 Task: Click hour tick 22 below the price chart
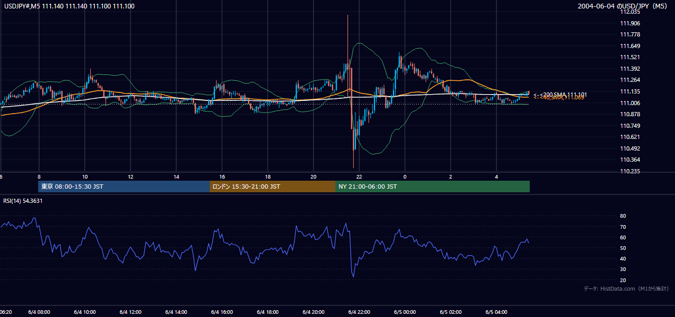click(x=359, y=176)
